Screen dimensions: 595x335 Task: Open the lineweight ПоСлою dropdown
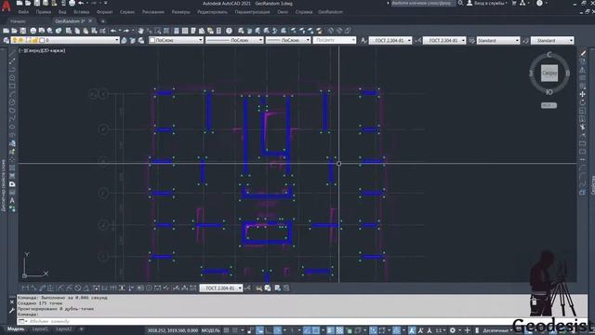[288, 40]
